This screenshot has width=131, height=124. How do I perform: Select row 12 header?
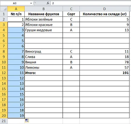[x=4, y=73]
